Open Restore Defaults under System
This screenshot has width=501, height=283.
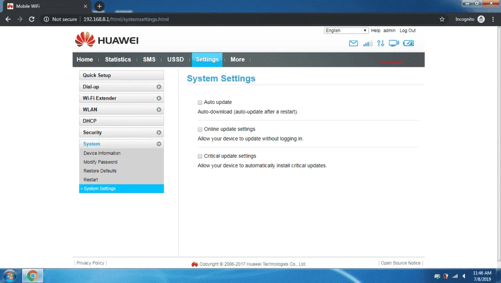coord(100,171)
